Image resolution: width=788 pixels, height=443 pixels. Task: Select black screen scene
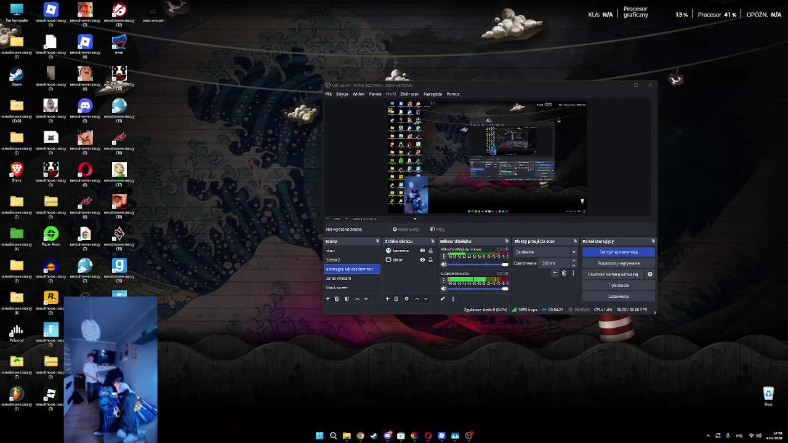352,287
